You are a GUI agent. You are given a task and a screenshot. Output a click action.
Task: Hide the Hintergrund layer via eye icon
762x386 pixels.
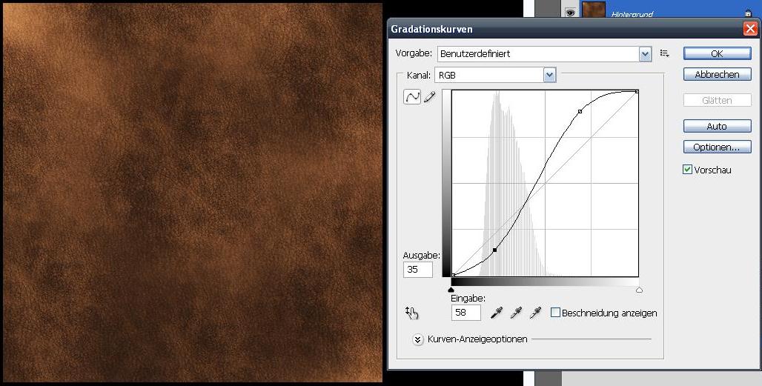click(x=570, y=13)
